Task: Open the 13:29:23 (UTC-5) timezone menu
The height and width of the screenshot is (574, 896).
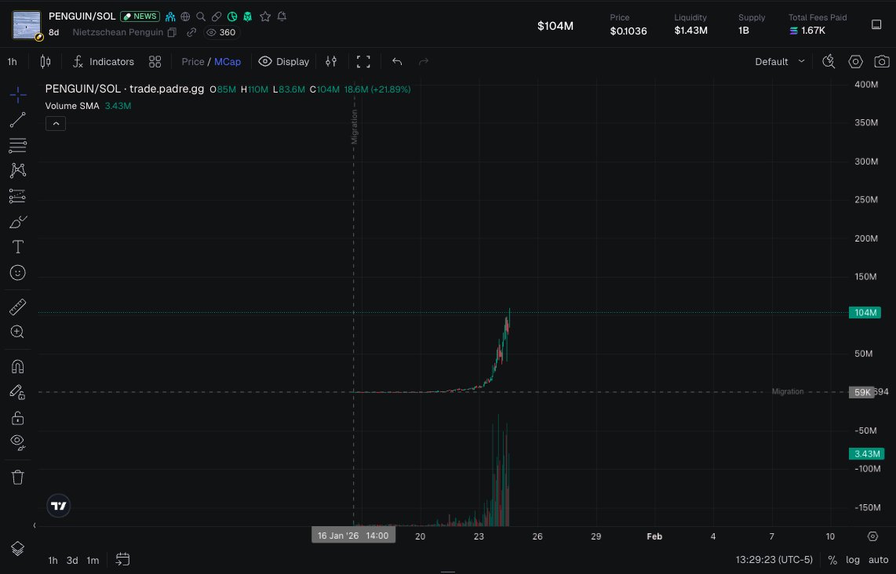Action: (x=774, y=560)
